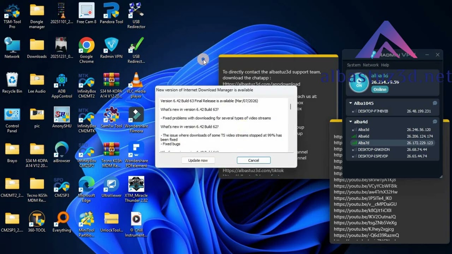Open the youtu.be/JP5ITe4_IK0 link
The height and width of the screenshot is (254, 452).
point(363,198)
